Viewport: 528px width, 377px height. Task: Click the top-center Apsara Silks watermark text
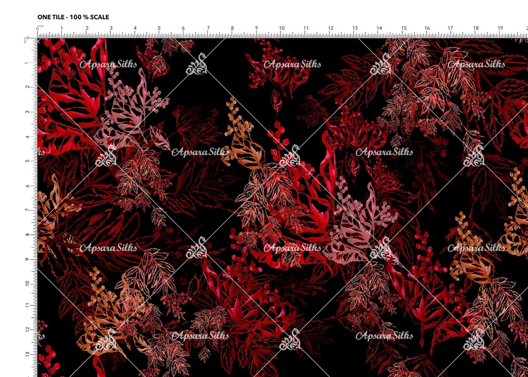pyautogui.click(x=292, y=64)
